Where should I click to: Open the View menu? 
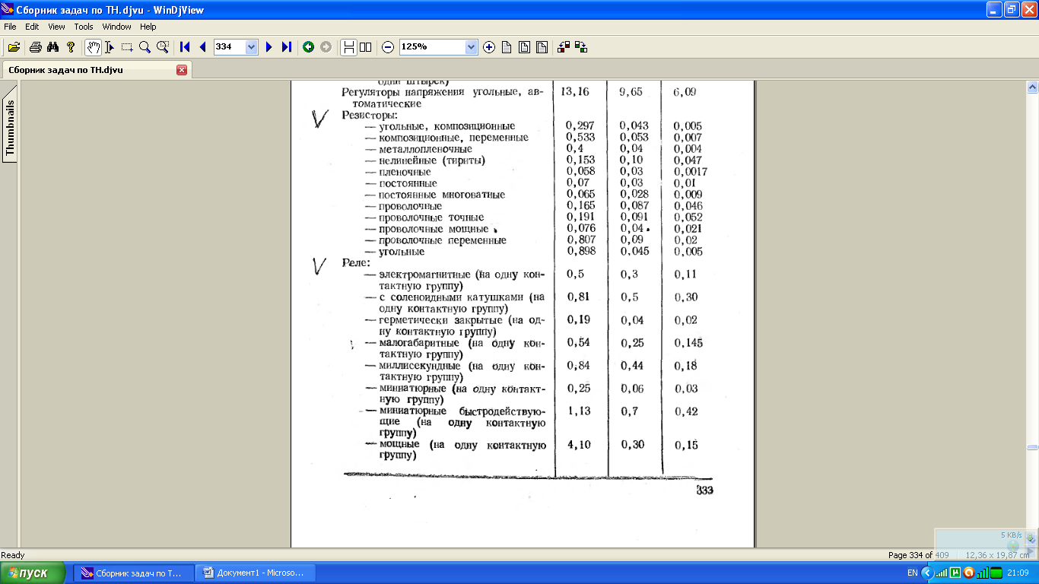[57, 27]
